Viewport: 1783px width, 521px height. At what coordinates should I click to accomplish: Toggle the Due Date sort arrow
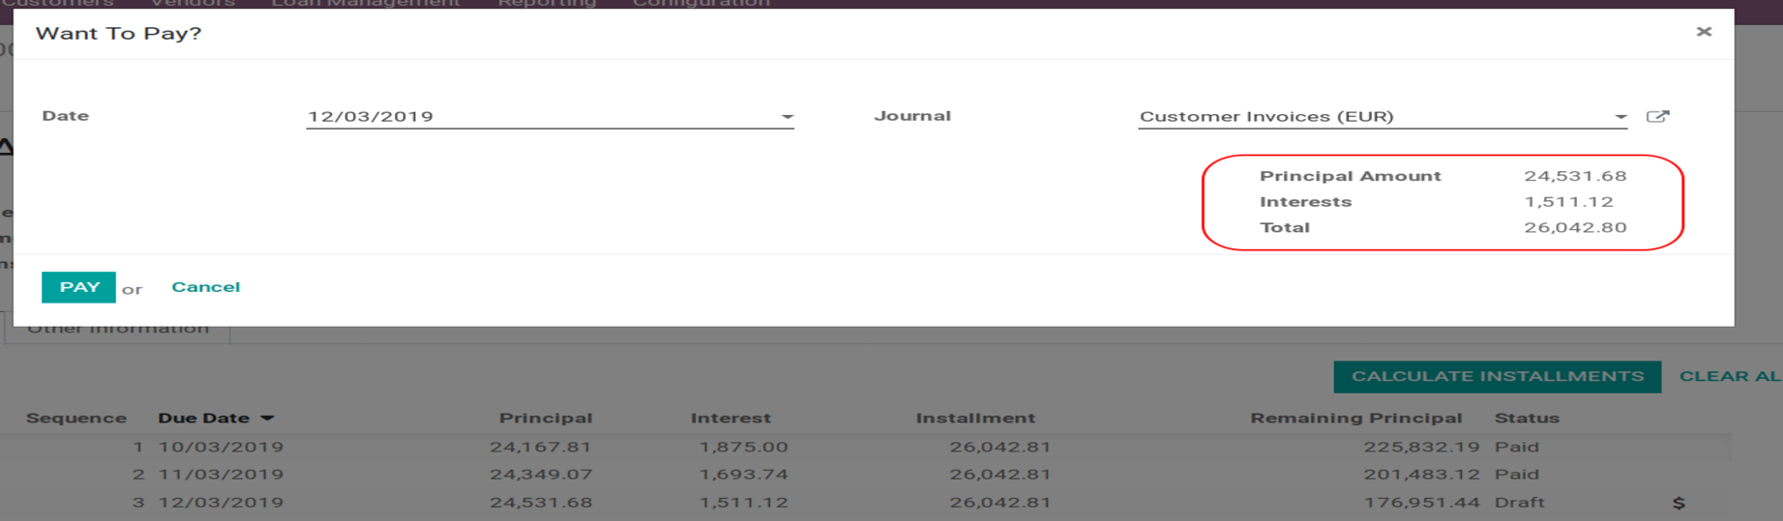[x=268, y=419]
